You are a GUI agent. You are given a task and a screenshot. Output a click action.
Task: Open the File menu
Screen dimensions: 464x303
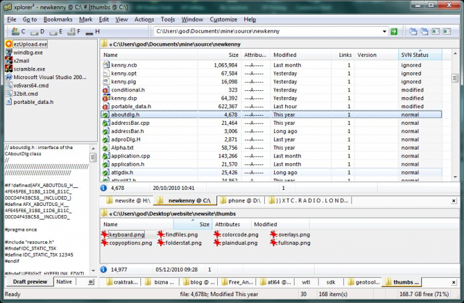click(x=12, y=20)
